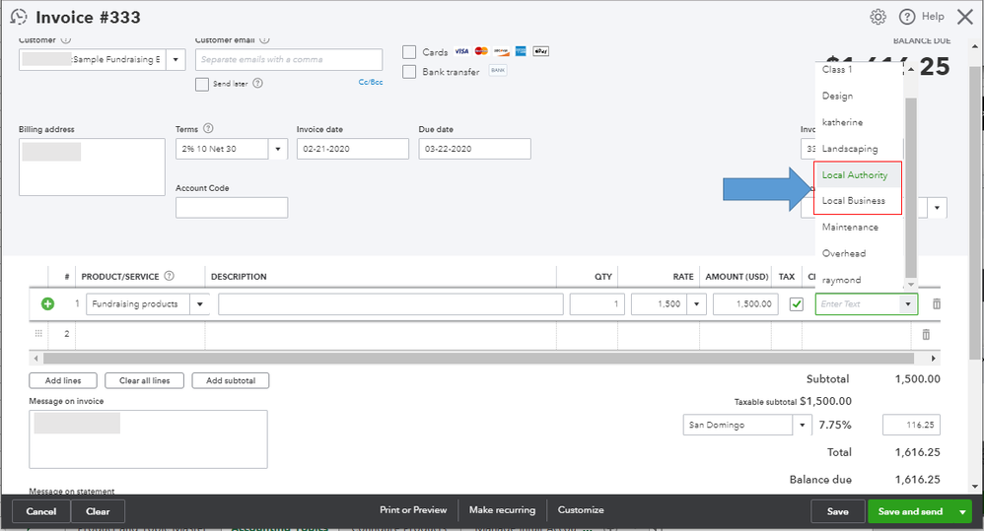Image resolution: width=984 pixels, height=531 pixels.
Task: Click the green add line plus icon
Action: [x=47, y=304]
